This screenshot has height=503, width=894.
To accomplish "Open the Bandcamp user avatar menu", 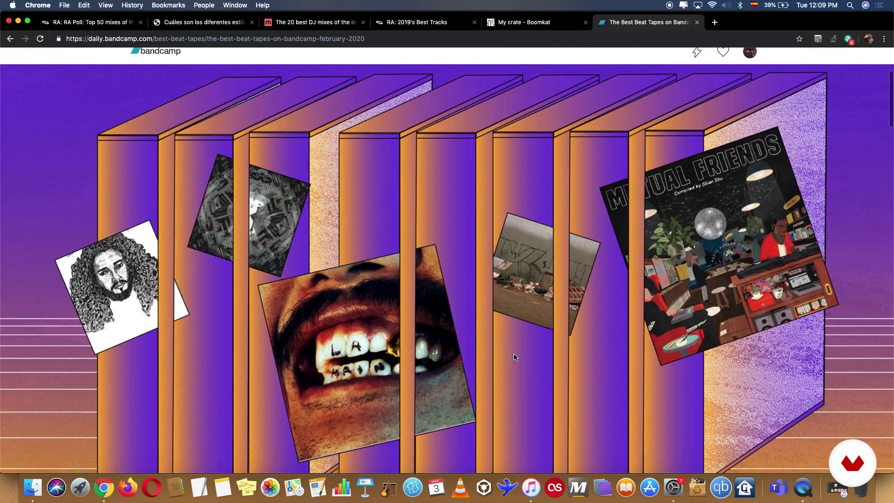I will 750,52.
